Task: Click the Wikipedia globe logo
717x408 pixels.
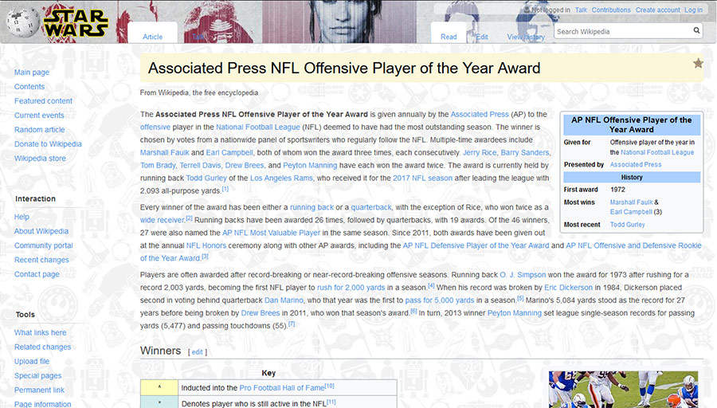Action: click(x=22, y=21)
